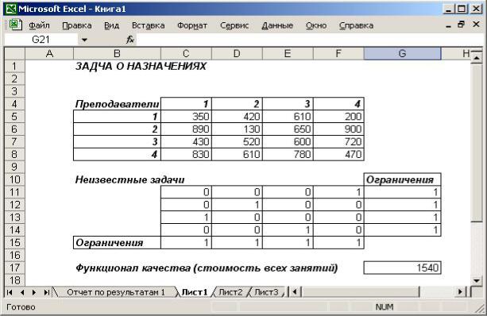Image resolution: width=487 pixels, height=316 pixels.
Task: Select cell containing value 350
Action: (x=186, y=117)
